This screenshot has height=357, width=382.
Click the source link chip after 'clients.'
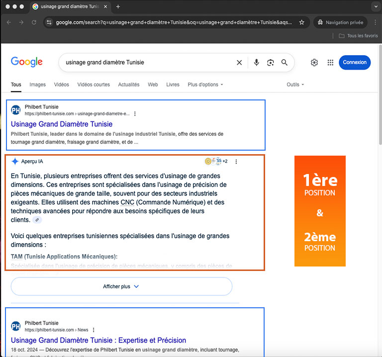(37, 220)
